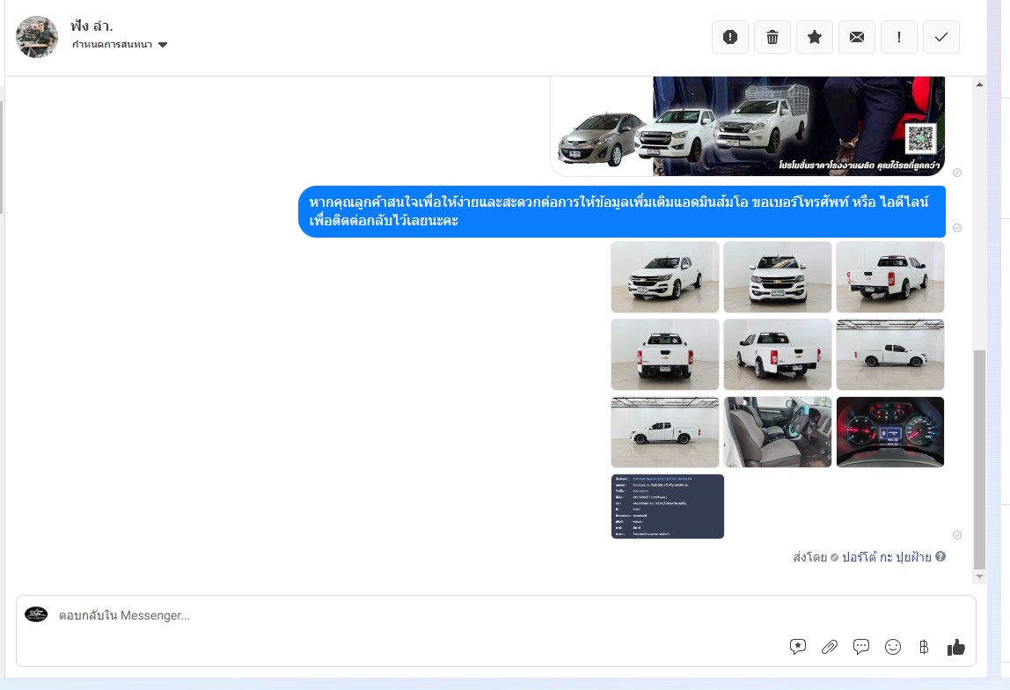Image resolution: width=1010 pixels, height=690 pixels.
Task: Mark conversation done with checkmark button
Action: (x=941, y=37)
